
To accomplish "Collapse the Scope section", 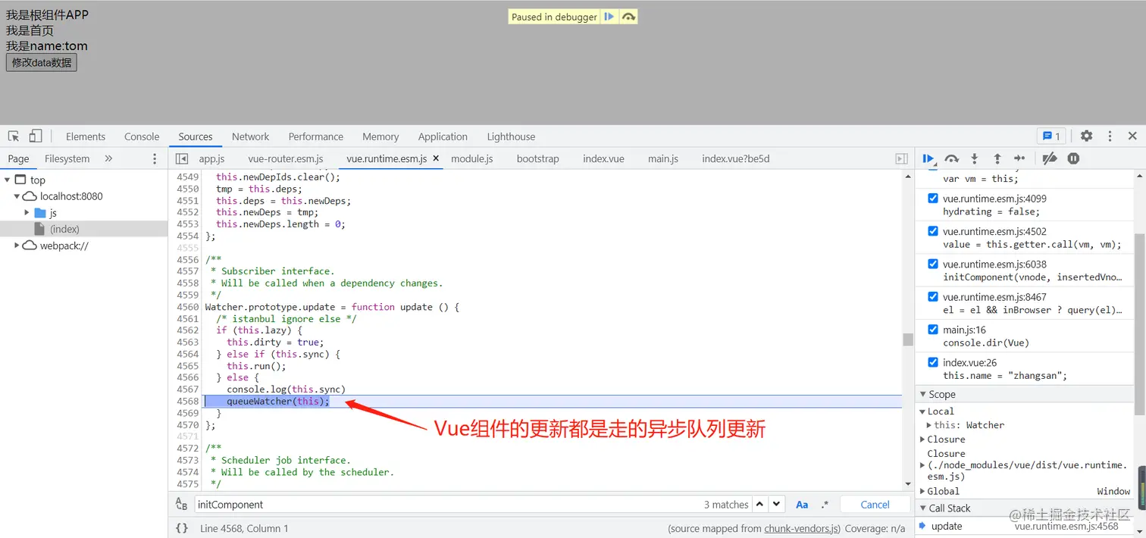I will 922,394.
